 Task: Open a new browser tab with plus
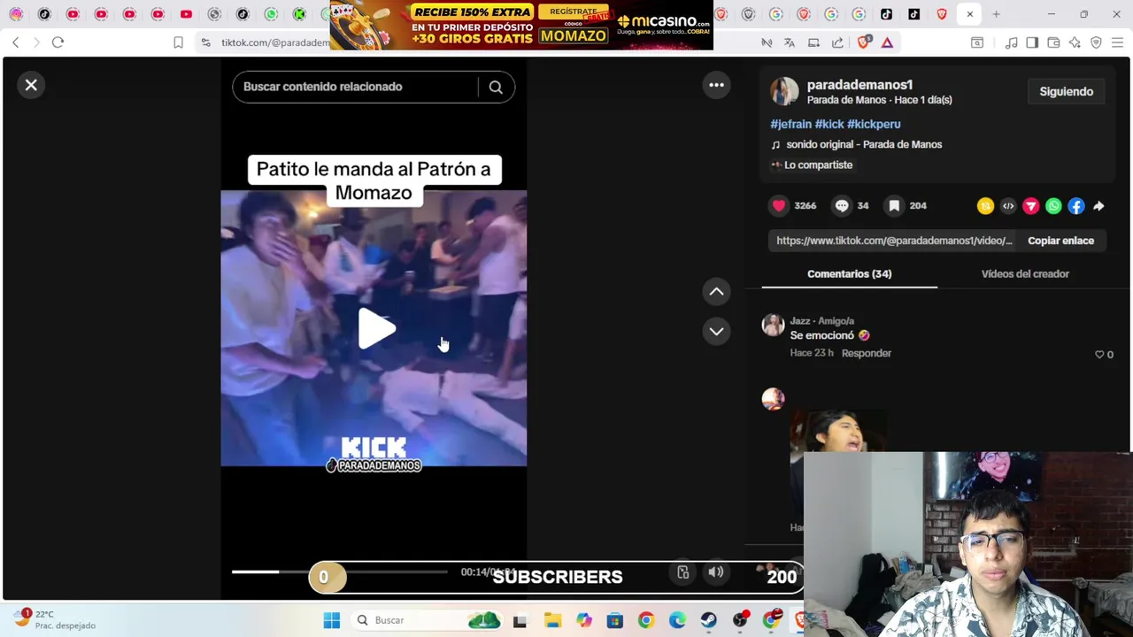click(x=996, y=14)
